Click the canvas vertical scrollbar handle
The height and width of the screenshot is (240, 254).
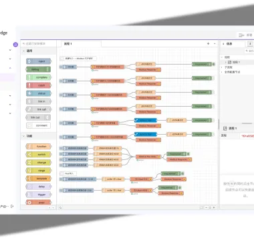pyautogui.click(x=219, y=124)
